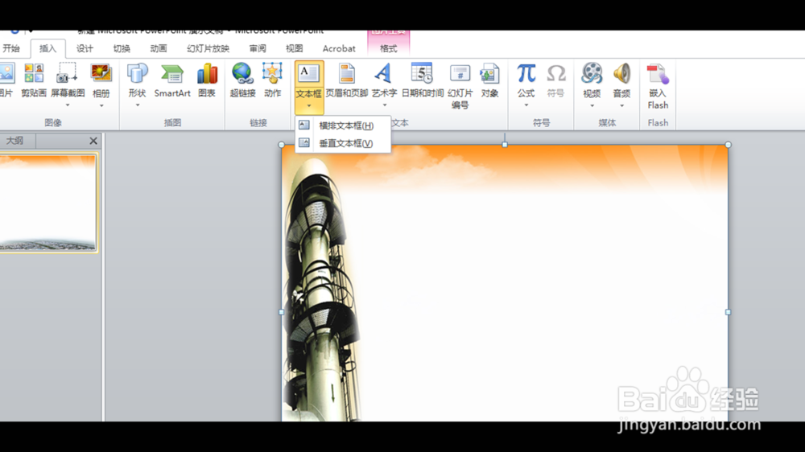This screenshot has width=805, height=452.
Task: Switch to the 幻灯片放映 tab
Action: pos(208,48)
